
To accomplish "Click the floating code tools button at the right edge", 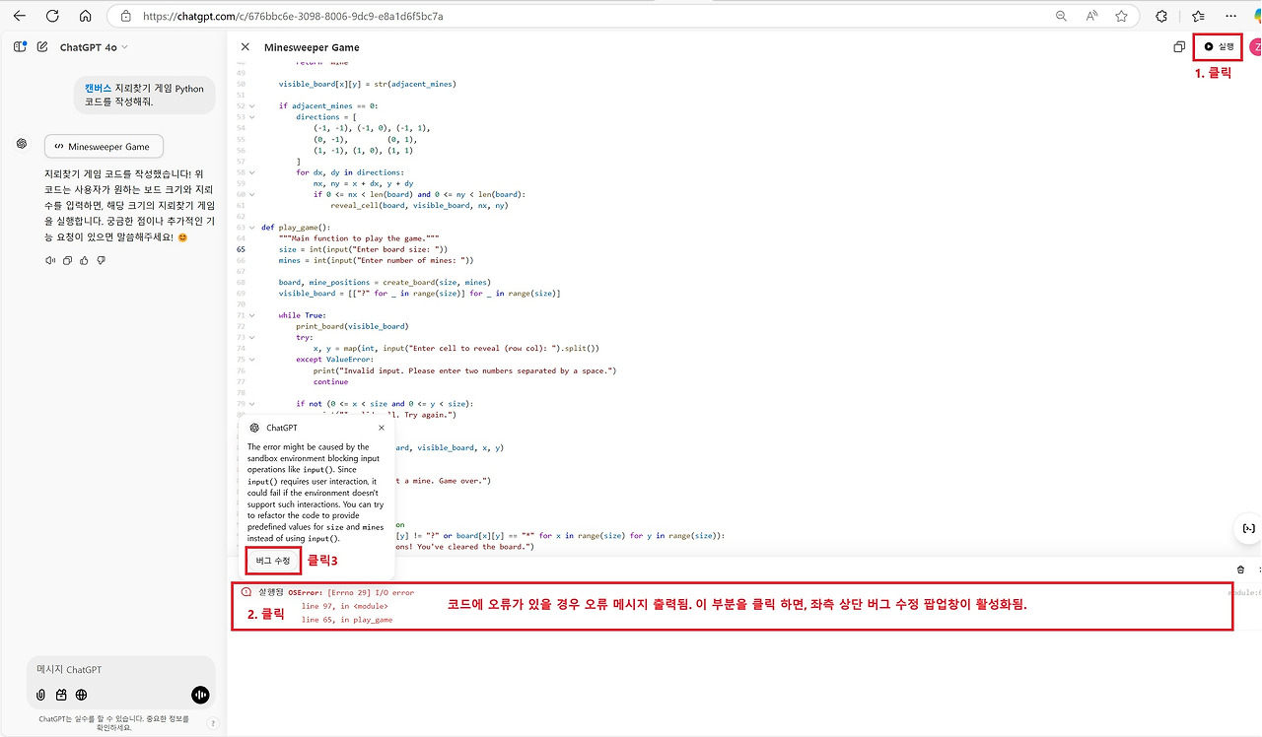I will point(1248,529).
